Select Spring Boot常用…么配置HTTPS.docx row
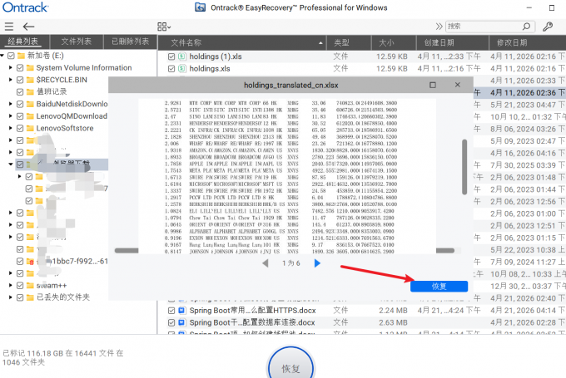The image size is (566, 378). pyautogui.click(x=362, y=310)
